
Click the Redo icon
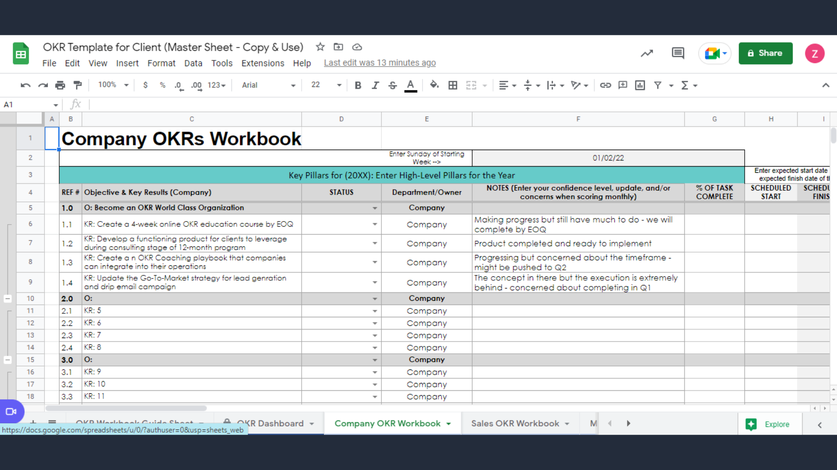point(43,85)
